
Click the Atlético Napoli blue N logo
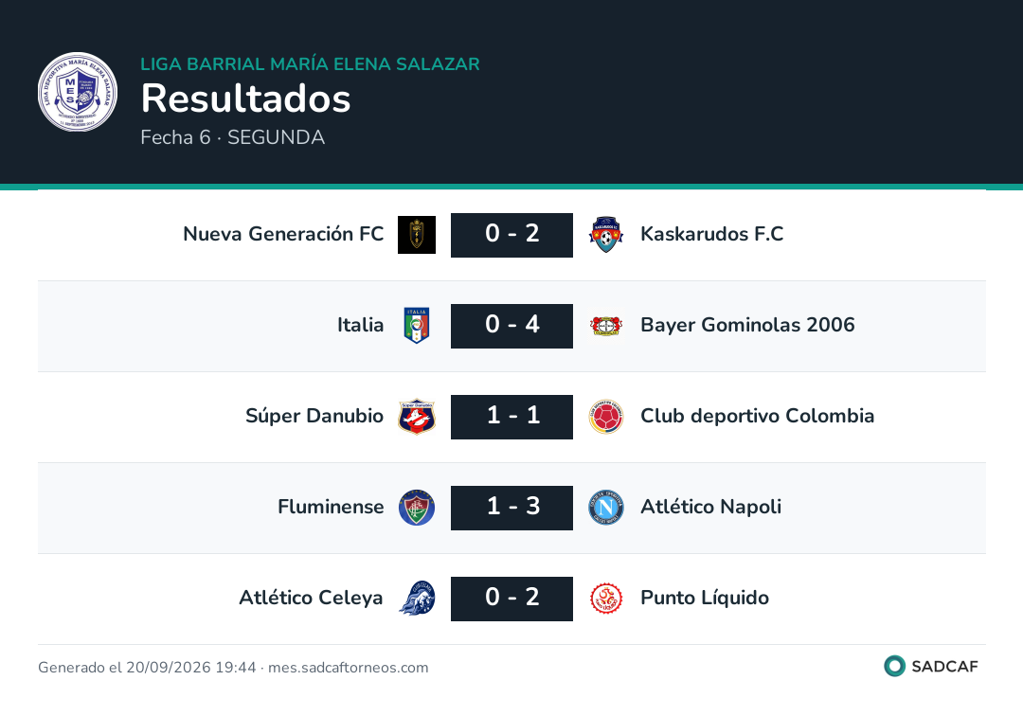(606, 508)
